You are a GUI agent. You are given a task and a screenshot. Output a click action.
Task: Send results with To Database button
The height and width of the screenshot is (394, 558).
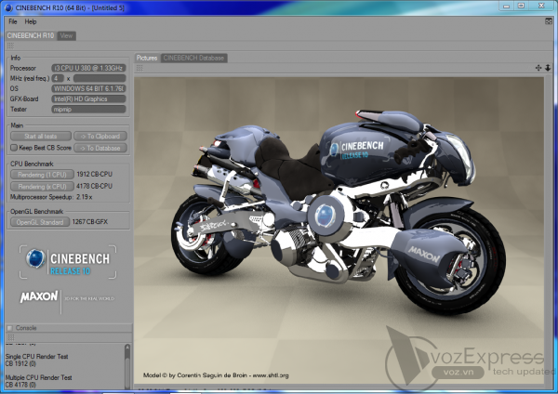100,148
